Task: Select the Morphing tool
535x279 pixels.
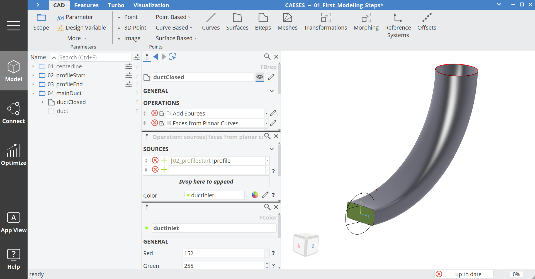Action: tap(366, 22)
